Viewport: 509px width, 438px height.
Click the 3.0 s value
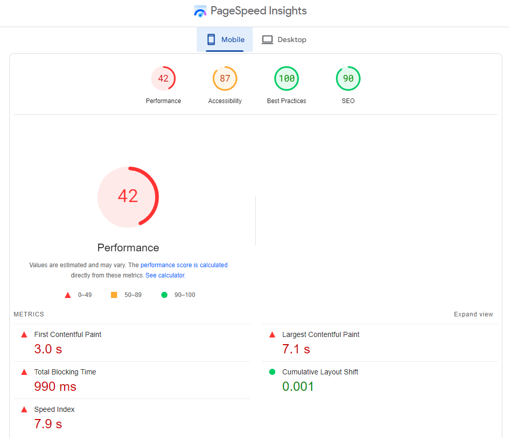pos(48,349)
